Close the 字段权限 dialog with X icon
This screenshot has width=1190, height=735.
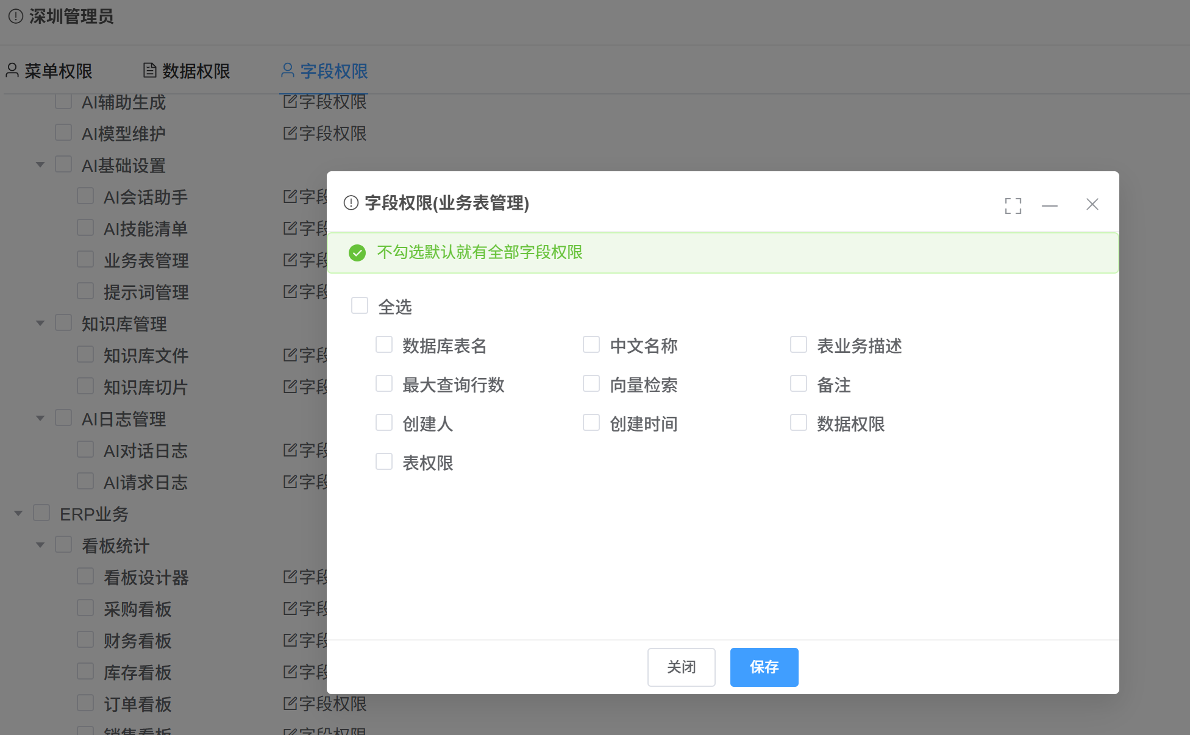[1092, 204]
